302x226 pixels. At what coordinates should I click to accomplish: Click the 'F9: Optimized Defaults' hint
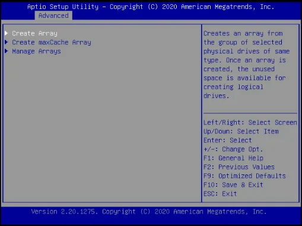point(244,176)
